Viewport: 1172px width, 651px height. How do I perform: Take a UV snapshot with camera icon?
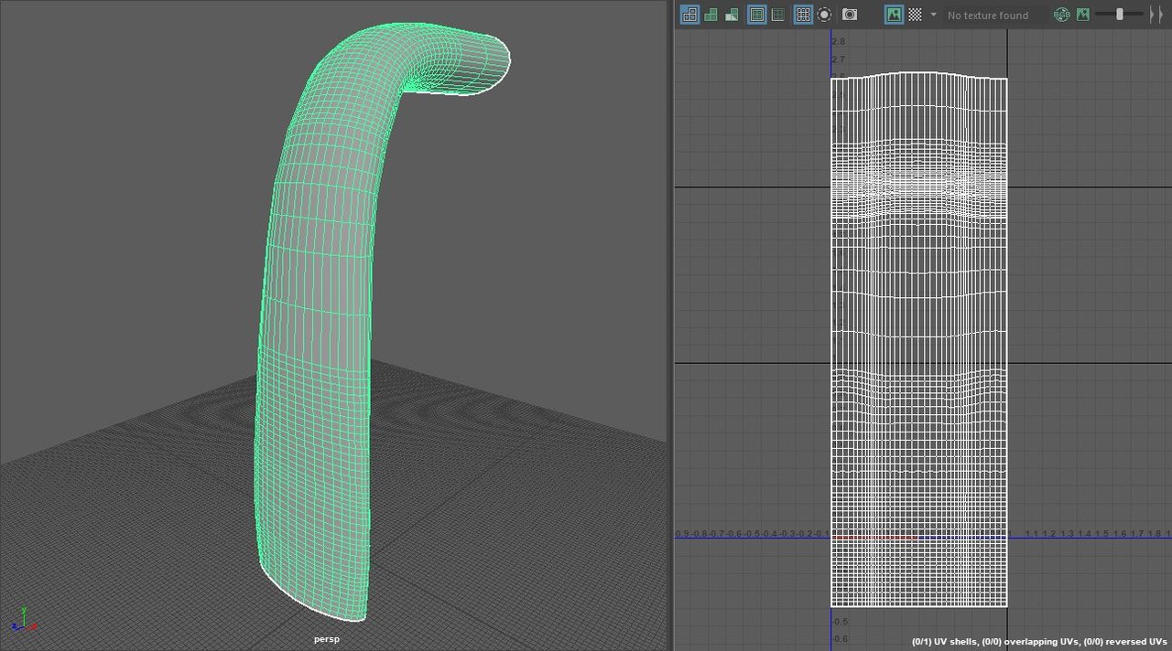[850, 15]
